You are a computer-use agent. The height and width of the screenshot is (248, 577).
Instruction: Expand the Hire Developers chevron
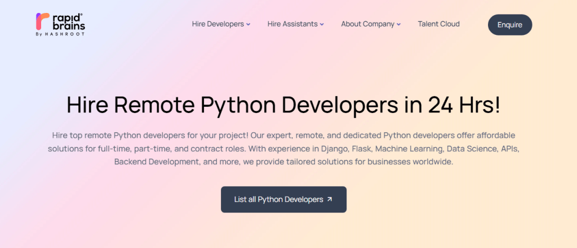[248, 25]
